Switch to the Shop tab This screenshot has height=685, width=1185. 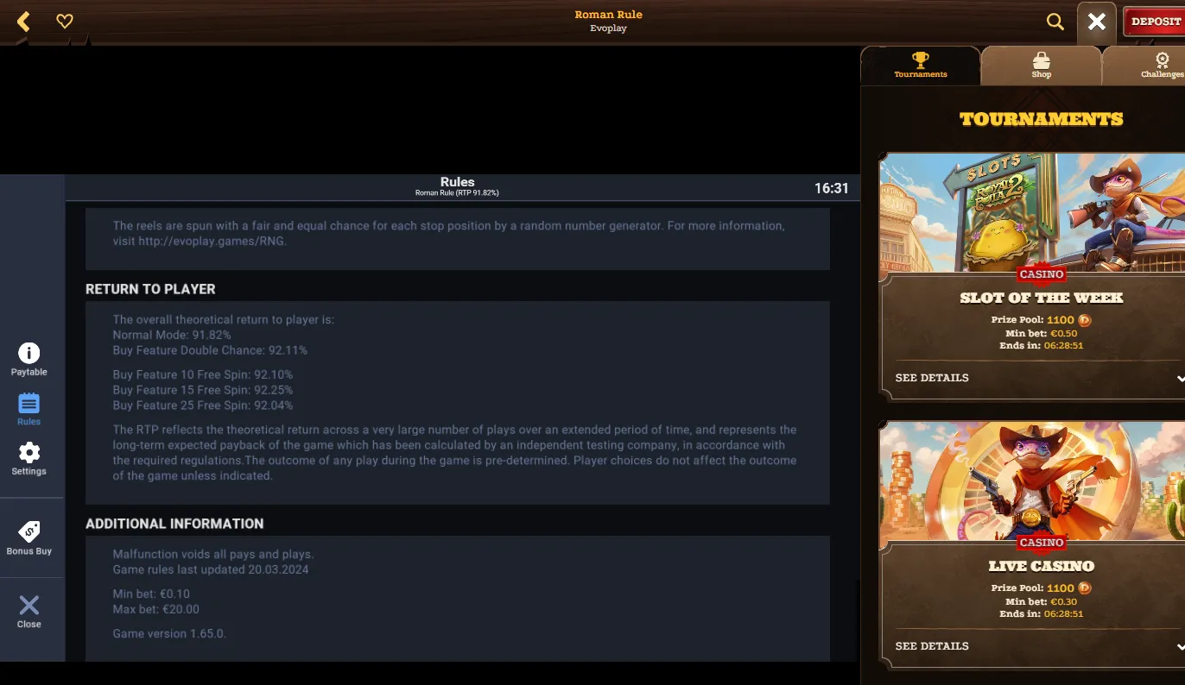[1042, 66]
